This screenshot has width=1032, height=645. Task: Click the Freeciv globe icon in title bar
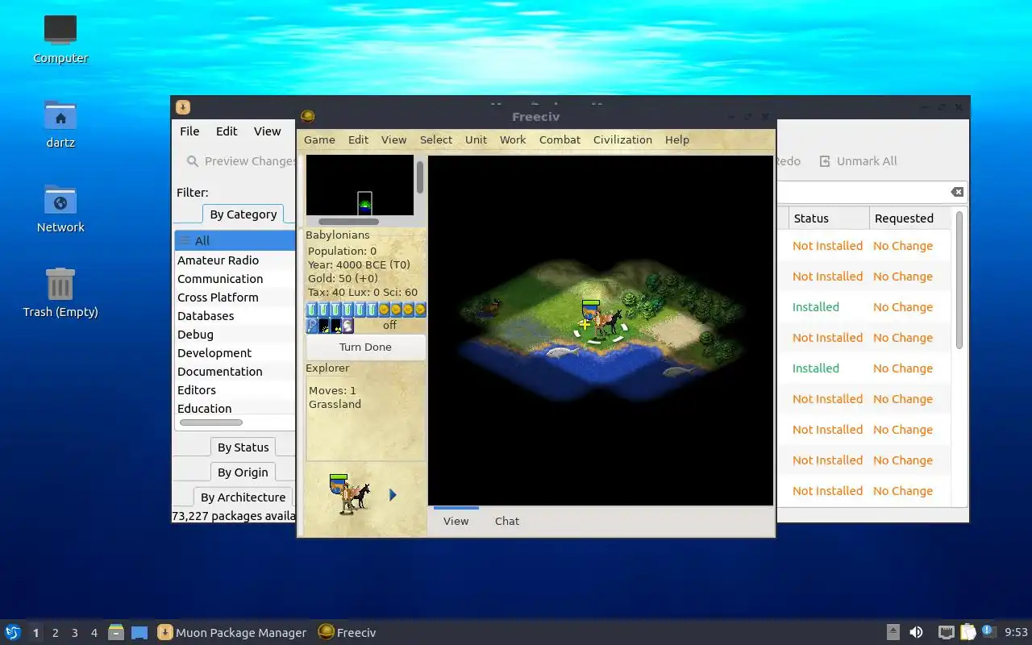307,116
